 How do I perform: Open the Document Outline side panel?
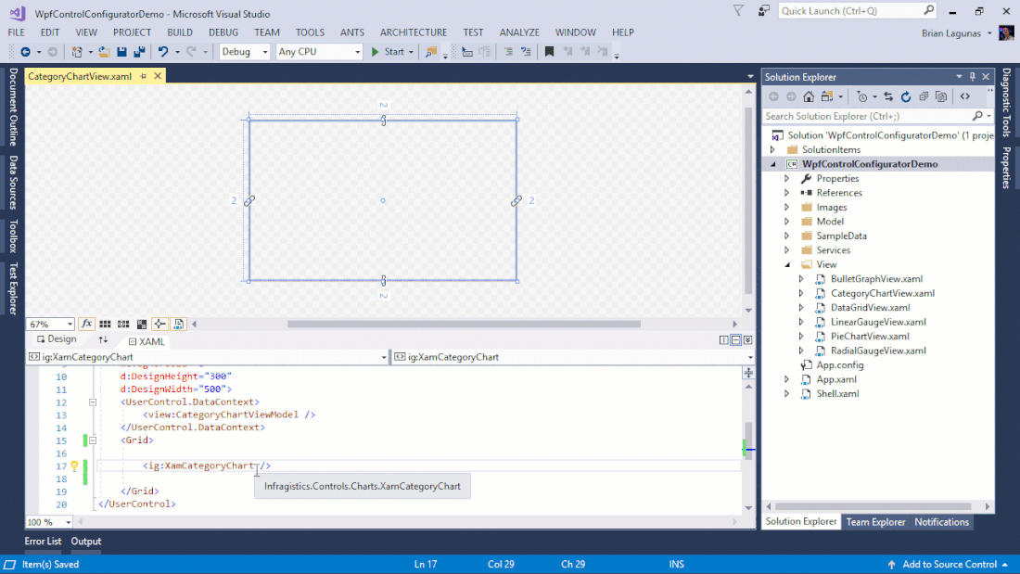tap(13, 108)
